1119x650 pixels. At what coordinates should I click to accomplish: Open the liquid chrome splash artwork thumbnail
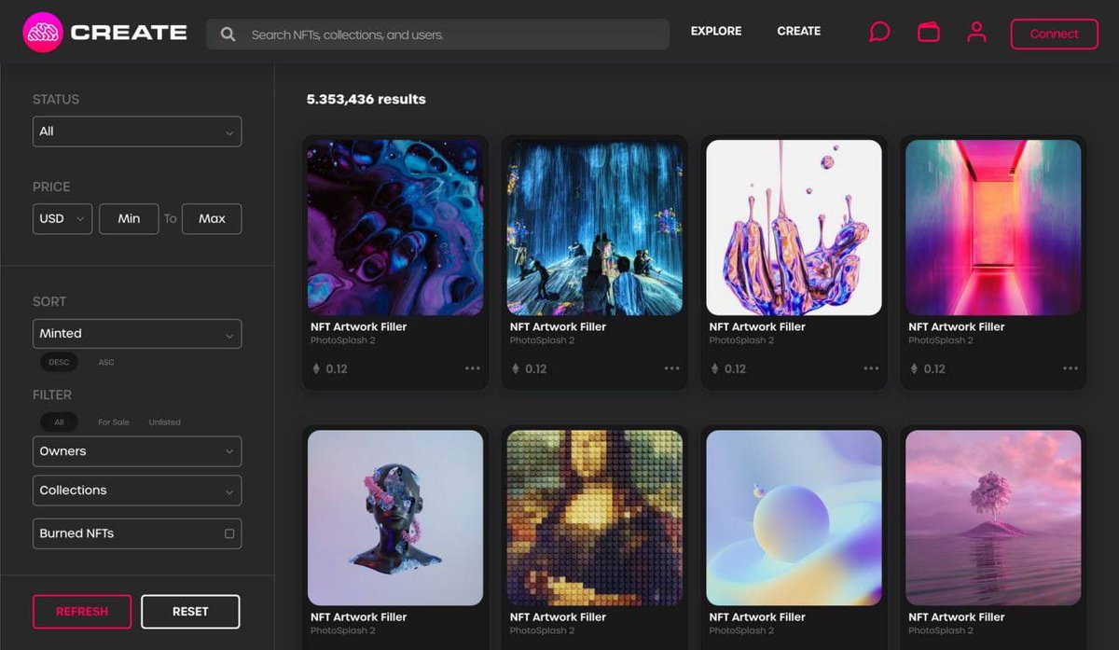click(794, 228)
